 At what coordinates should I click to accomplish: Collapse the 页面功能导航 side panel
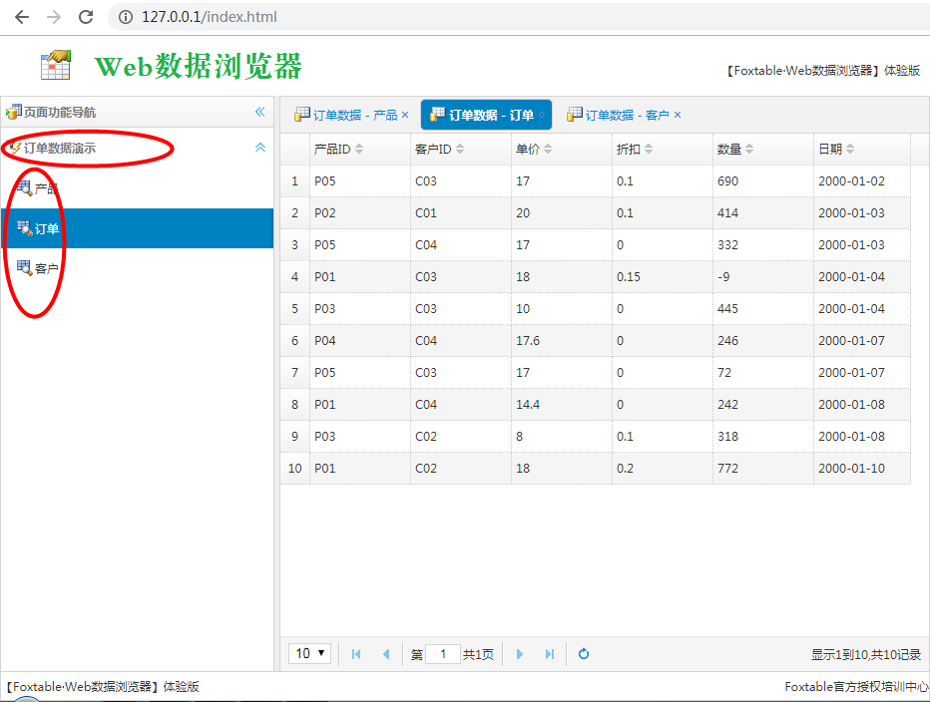(259, 112)
